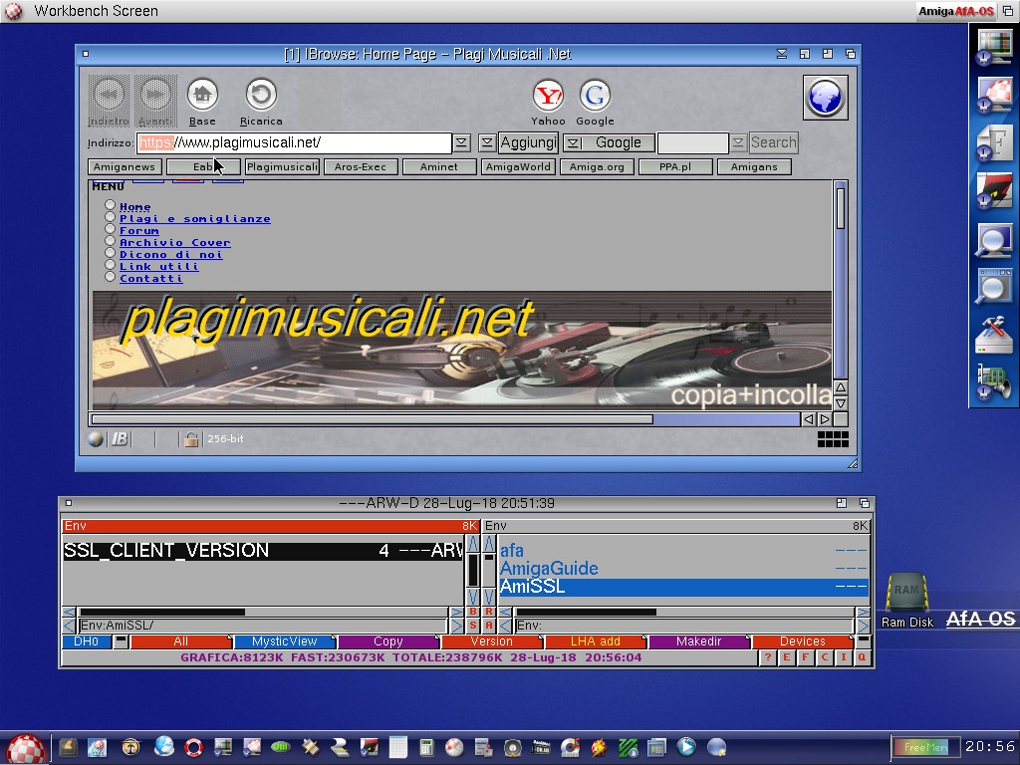Open the search engine Google dropdown
The width and height of the screenshot is (1020, 765).
(x=573, y=143)
